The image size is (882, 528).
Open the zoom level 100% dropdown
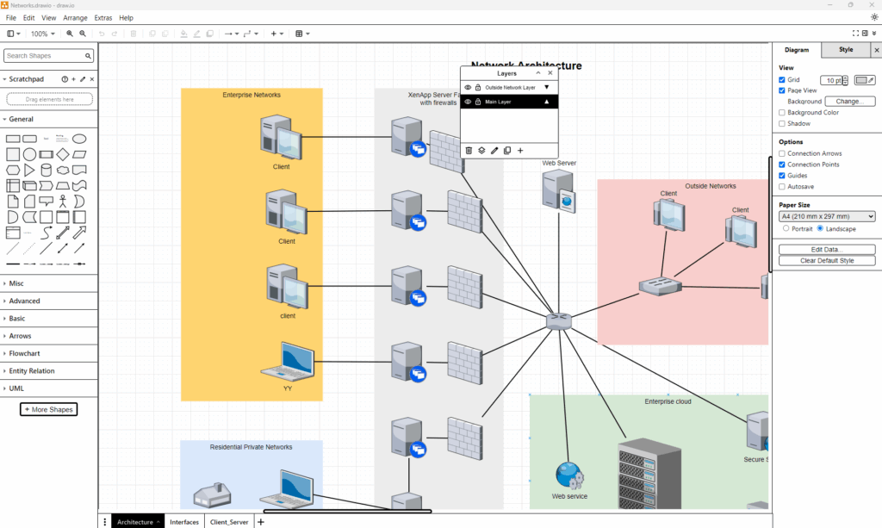tap(42, 34)
